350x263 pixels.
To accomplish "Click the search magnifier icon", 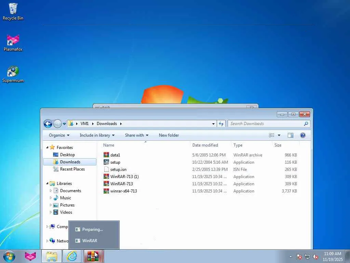I will pyautogui.click(x=306, y=124).
